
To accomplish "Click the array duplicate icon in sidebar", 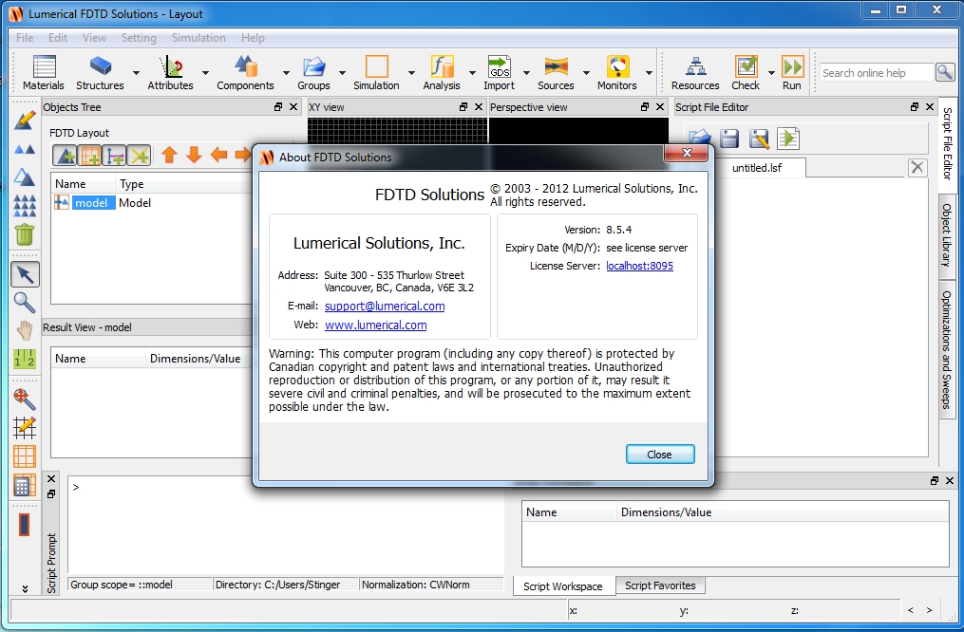I will point(25,206).
